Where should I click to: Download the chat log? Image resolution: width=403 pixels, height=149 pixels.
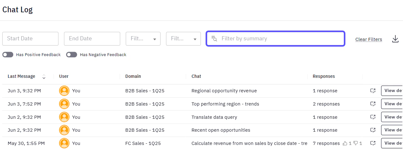click(x=395, y=39)
